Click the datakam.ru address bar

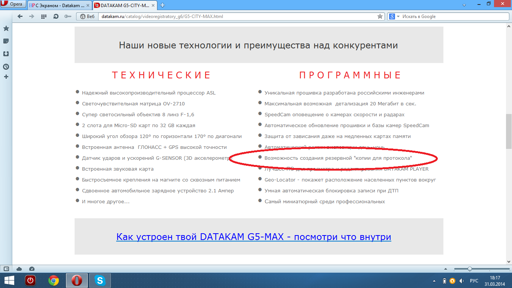point(238,16)
